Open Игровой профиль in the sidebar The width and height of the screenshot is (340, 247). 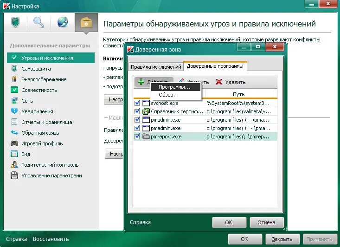pyautogui.click(x=51, y=143)
